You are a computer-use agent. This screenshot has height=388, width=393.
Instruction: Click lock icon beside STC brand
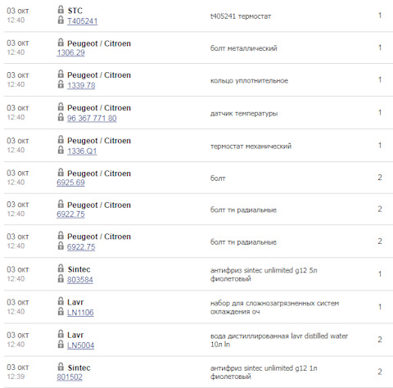tap(61, 10)
